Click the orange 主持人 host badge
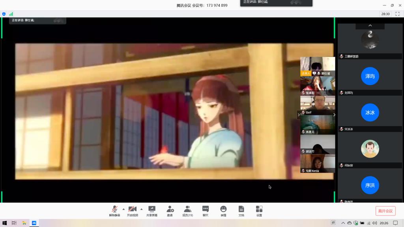404x227 pixels. 306,73
